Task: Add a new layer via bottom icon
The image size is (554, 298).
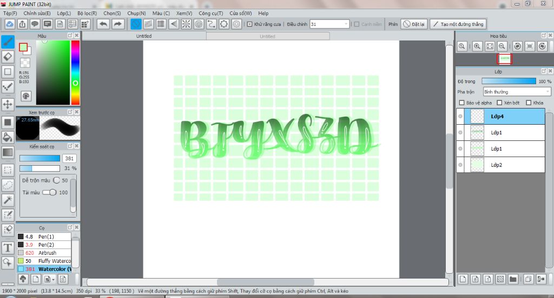Action: (463, 279)
